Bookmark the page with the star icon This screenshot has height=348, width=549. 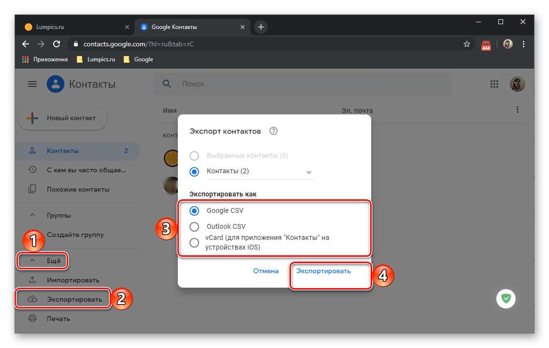tap(466, 44)
